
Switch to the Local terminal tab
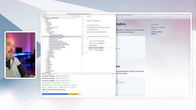click(x=49, y=74)
